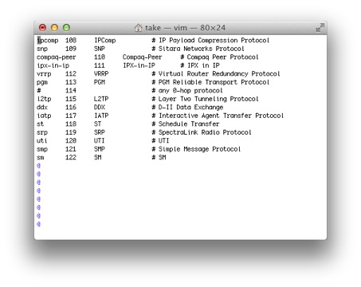Click 'SpectraLink Radio Protocol' comment text
Viewport: 361px width, 287px height.
click(x=205, y=132)
